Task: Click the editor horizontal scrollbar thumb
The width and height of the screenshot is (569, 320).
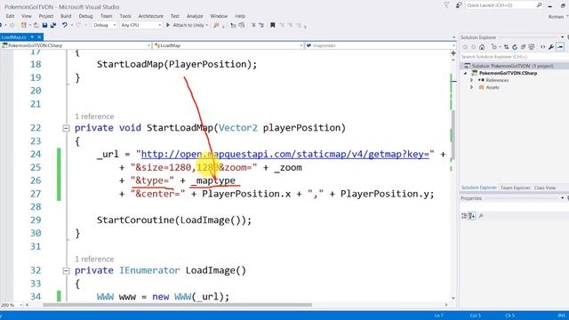Action: click(x=177, y=305)
